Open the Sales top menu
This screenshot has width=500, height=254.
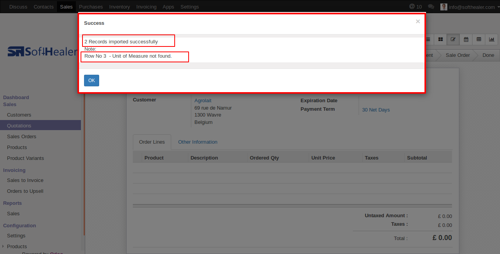[66, 7]
